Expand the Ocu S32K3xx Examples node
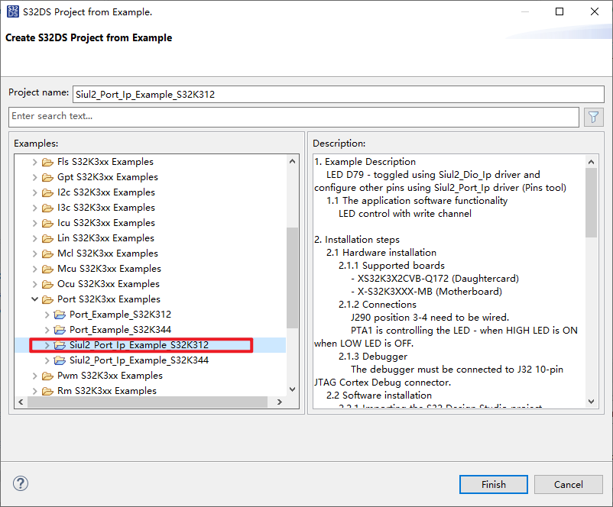The width and height of the screenshot is (613, 507). click(x=35, y=284)
